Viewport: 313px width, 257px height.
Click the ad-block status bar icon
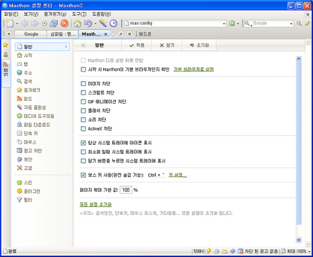click(x=241, y=251)
